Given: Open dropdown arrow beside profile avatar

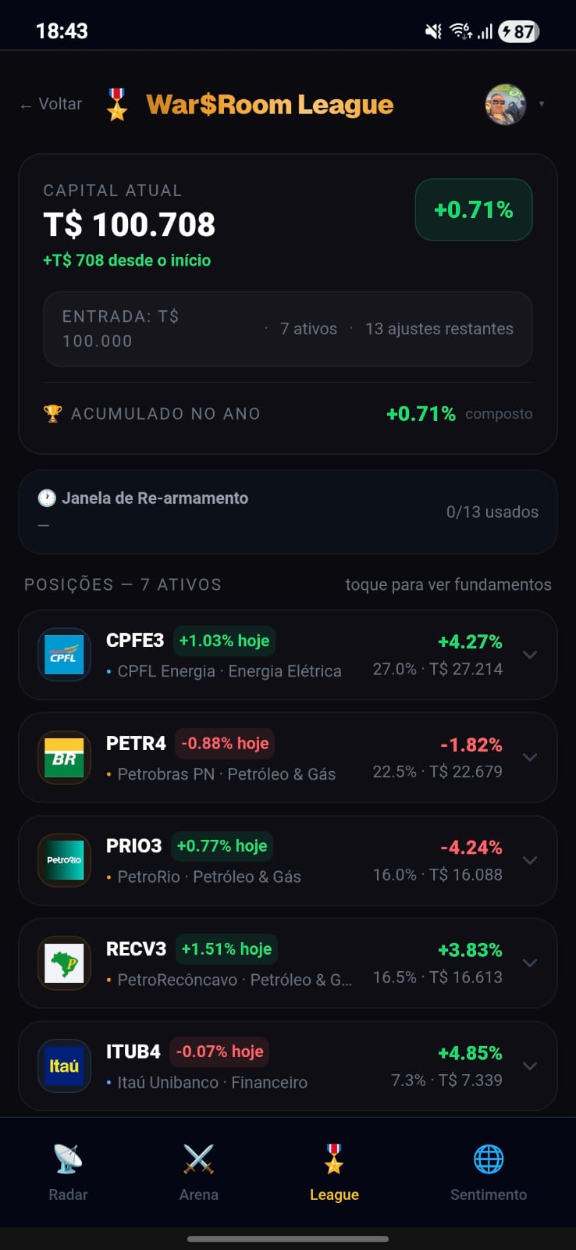Looking at the screenshot, I should (x=542, y=104).
